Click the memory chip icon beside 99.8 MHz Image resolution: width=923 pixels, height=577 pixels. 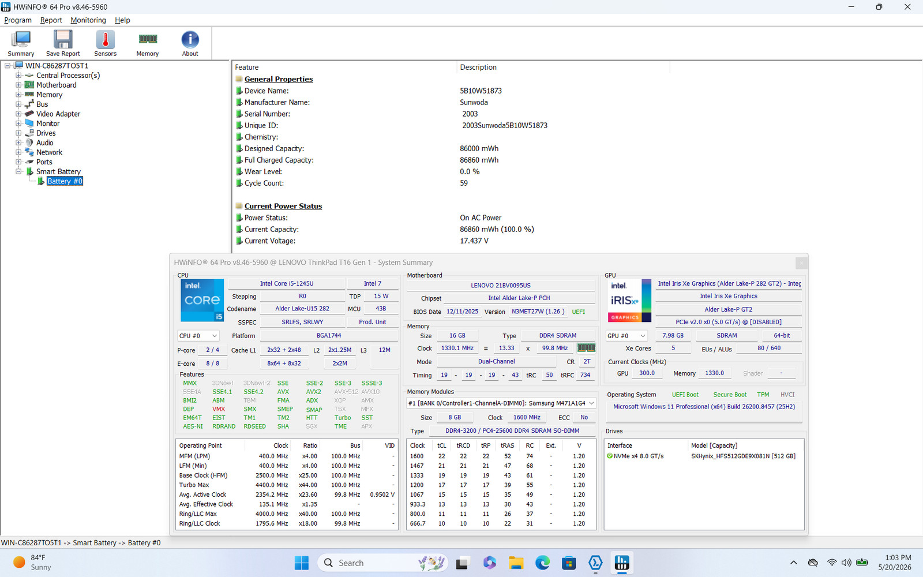point(586,348)
